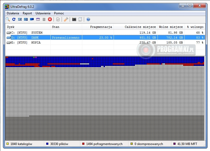Click the D: drive icon
This screenshot has height=151, width=210.
coord(9,38)
